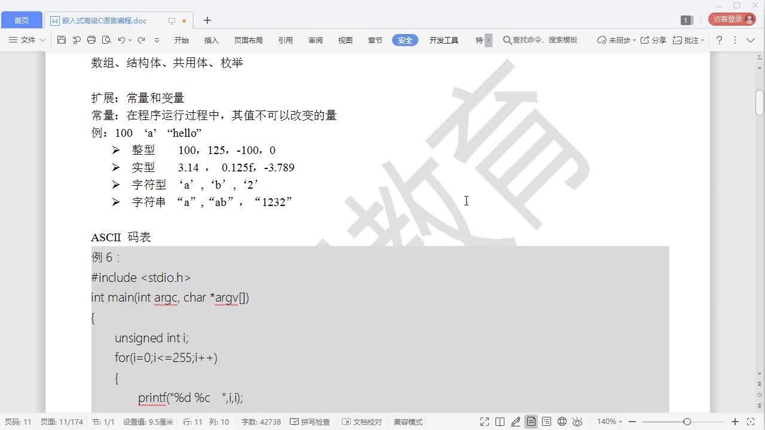Click the 分享 share button
The width and height of the screenshot is (765, 430).
point(653,40)
